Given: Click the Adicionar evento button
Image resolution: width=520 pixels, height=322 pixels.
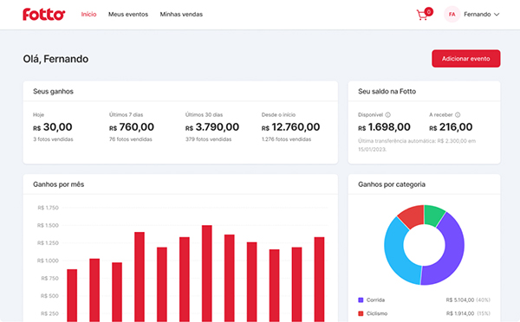Looking at the screenshot, I should [466, 59].
